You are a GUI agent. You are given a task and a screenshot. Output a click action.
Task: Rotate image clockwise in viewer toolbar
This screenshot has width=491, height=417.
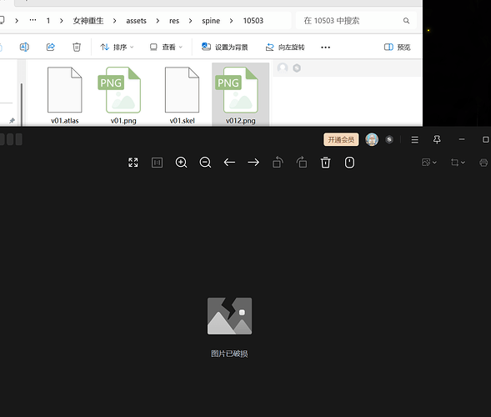pyautogui.click(x=302, y=163)
